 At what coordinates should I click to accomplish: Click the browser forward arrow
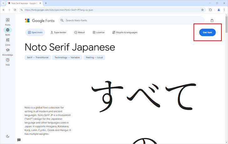pyautogui.click(x=9, y=10)
